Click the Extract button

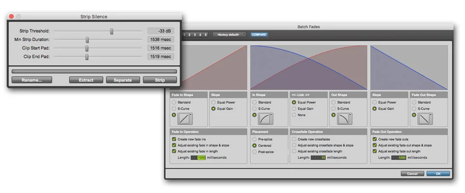tap(86, 80)
